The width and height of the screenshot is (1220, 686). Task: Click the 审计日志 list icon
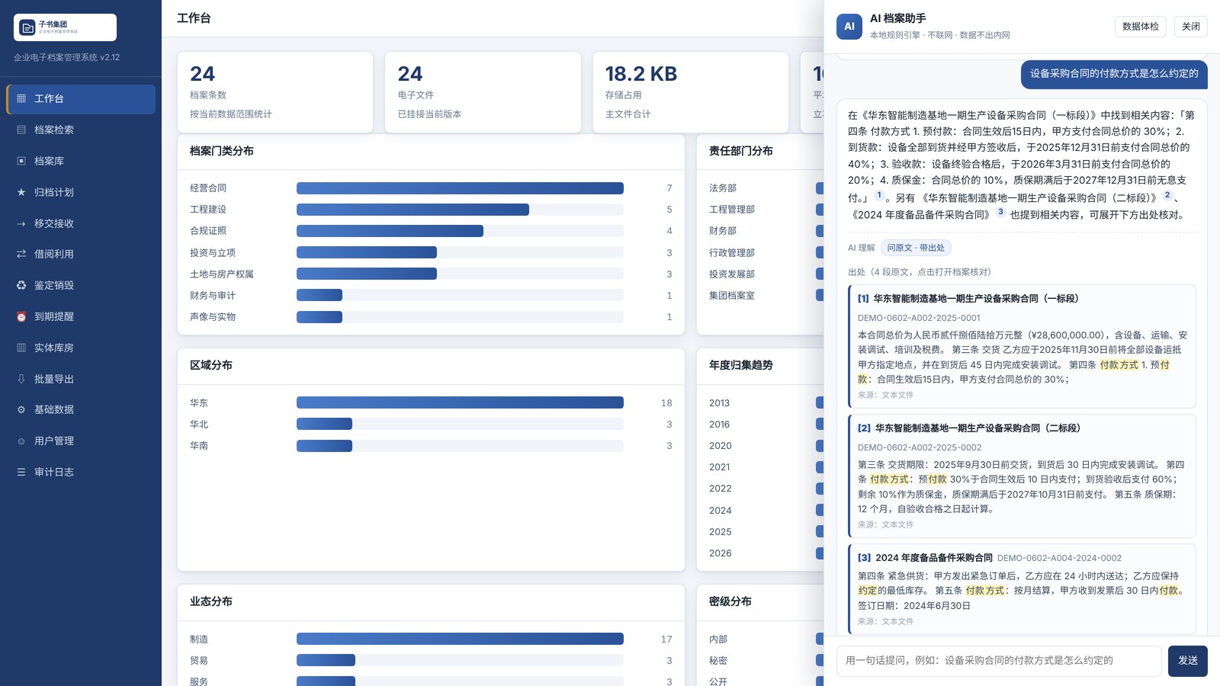point(21,473)
